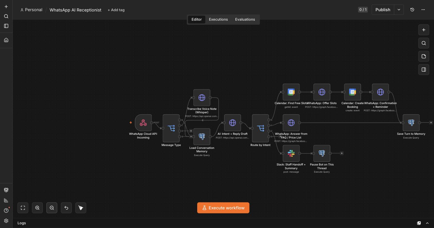Click the Logs panel title
Image resolution: width=434 pixels, height=228 pixels.
[22, 223]
